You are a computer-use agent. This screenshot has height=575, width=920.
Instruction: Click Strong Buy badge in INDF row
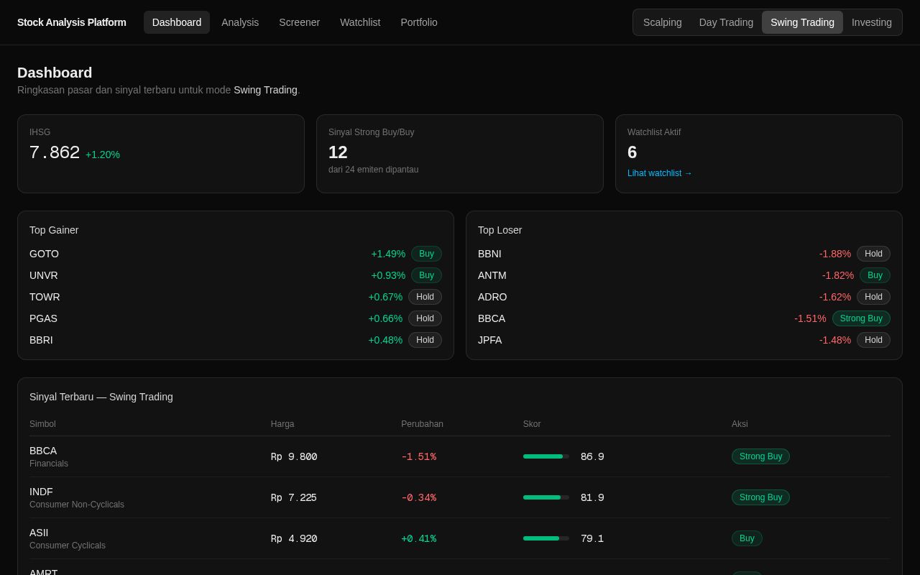760,497
